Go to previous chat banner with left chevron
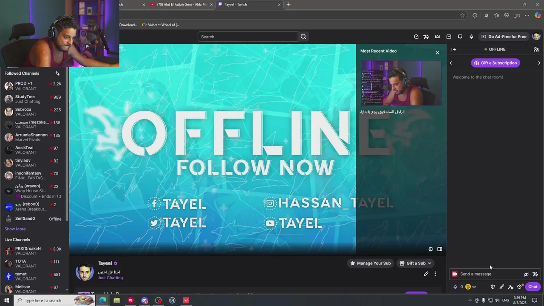The image size is (544, 306). point(451,63)
